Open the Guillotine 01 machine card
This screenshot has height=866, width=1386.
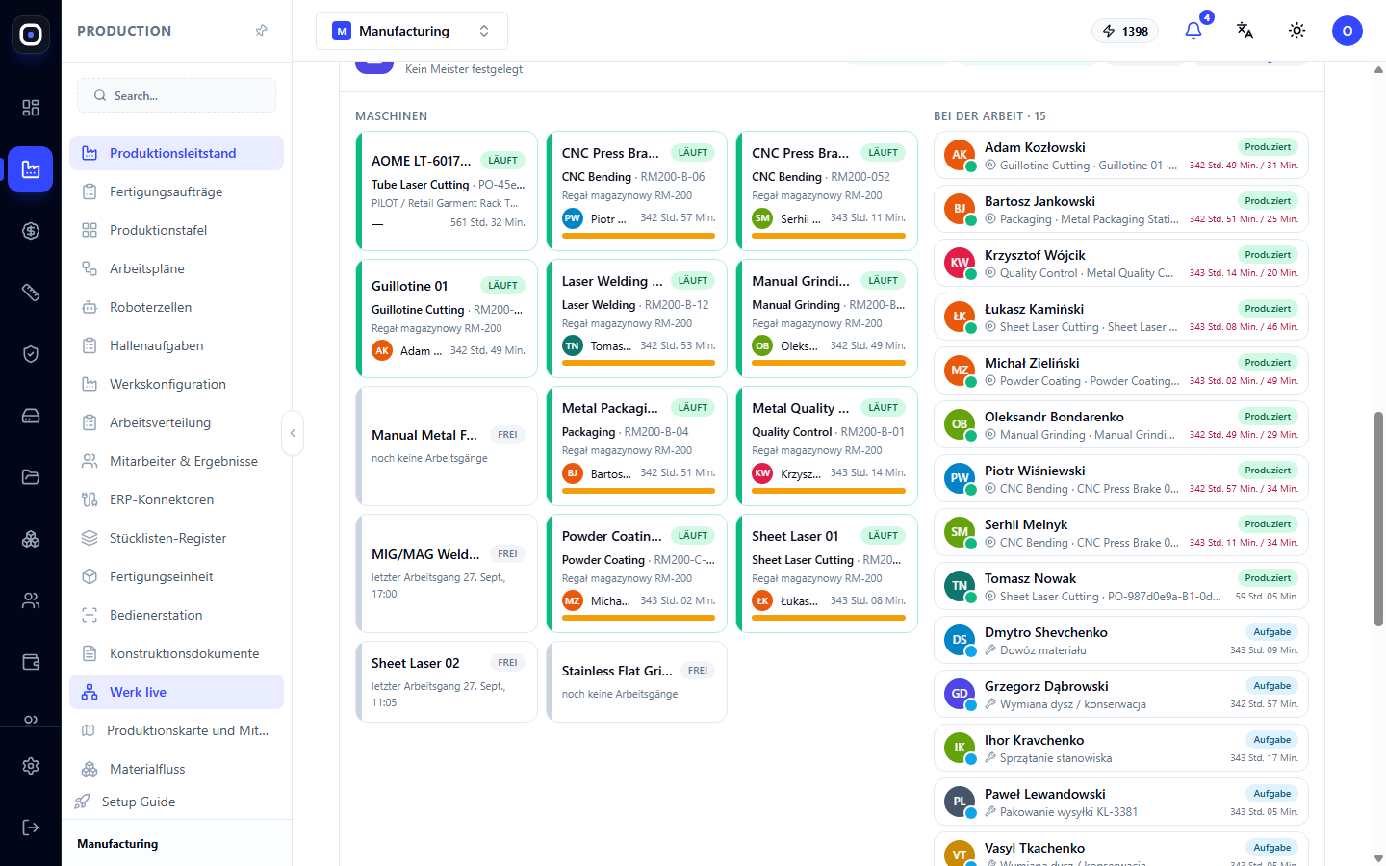[447, 318]
